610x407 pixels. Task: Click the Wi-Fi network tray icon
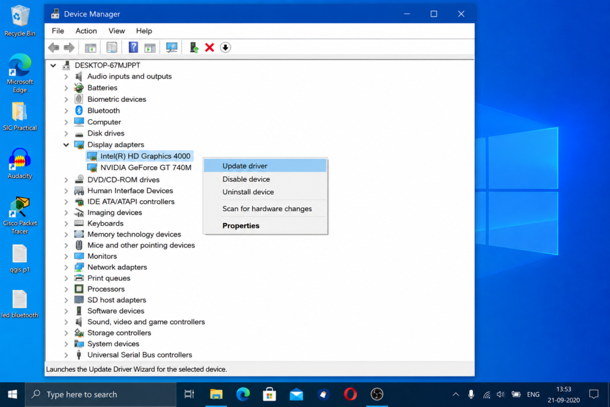486,394
